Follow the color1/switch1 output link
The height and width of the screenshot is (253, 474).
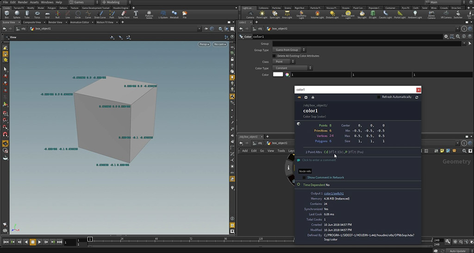point(334,193)
